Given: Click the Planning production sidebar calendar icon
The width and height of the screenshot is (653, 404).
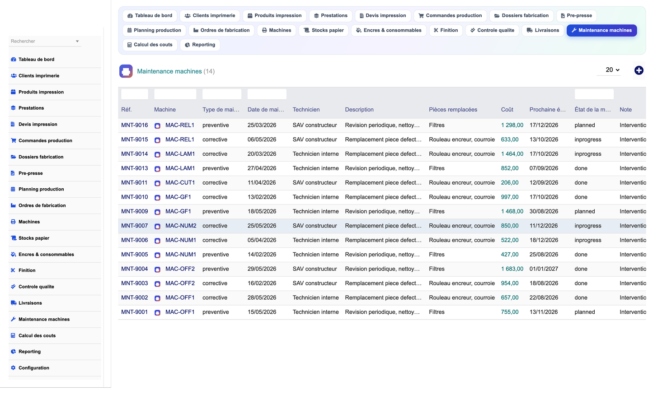Looking at the screenshot, I should [x=13, y=189].
